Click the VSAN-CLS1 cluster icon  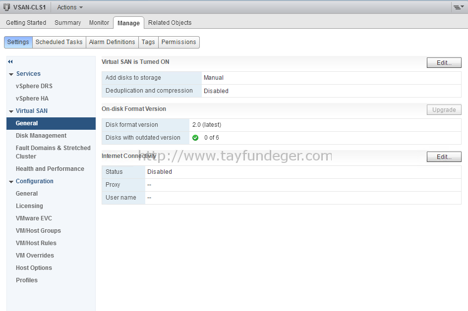click(x=6, y=7)
